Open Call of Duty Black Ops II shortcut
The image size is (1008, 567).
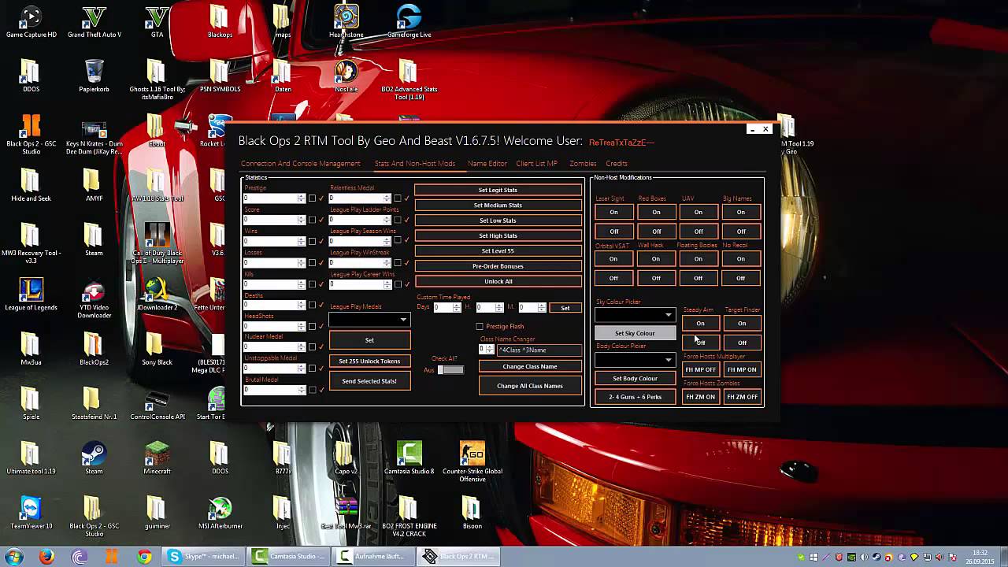[x=157, y=243]
